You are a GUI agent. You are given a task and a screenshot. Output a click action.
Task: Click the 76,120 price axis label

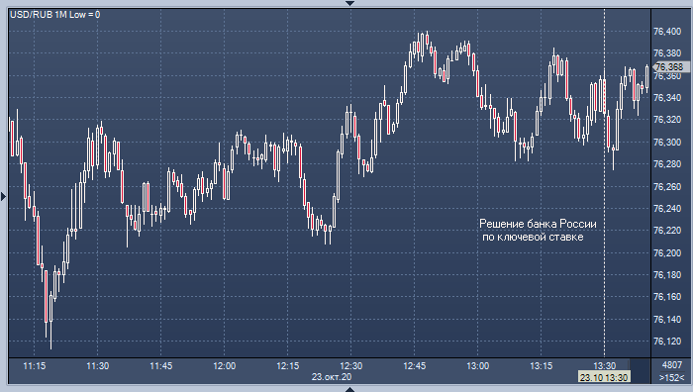667,342
